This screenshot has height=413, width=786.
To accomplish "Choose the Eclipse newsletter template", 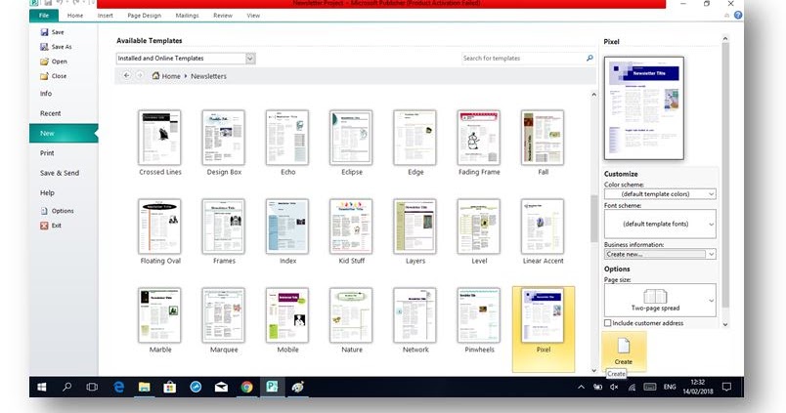I will coord(351,144).
